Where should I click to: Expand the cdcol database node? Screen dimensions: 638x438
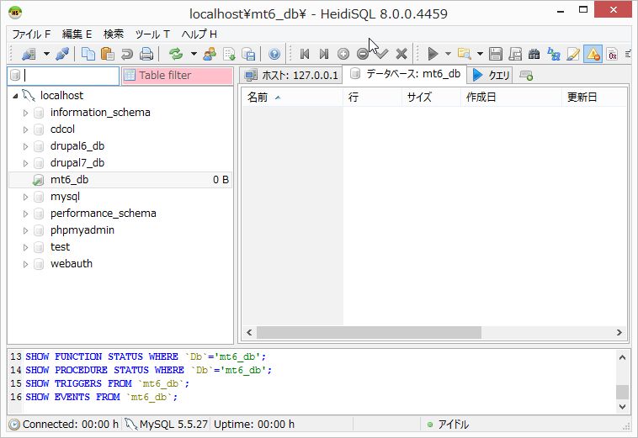tap(25, 129)
